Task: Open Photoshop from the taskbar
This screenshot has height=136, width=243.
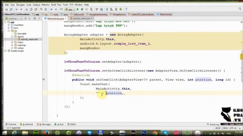Action: [144, 133]
